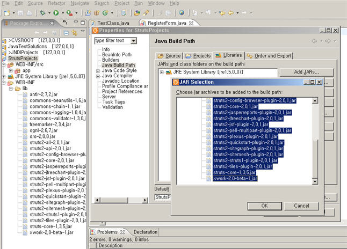Viewport: 347px width, 249px height.
Task: Click the green Run button icon
Action: coord(56,13)
